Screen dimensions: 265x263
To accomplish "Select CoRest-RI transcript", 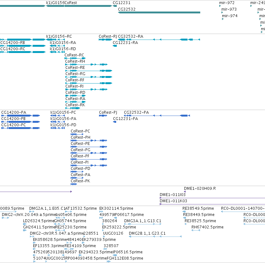I will coord(86,90).
